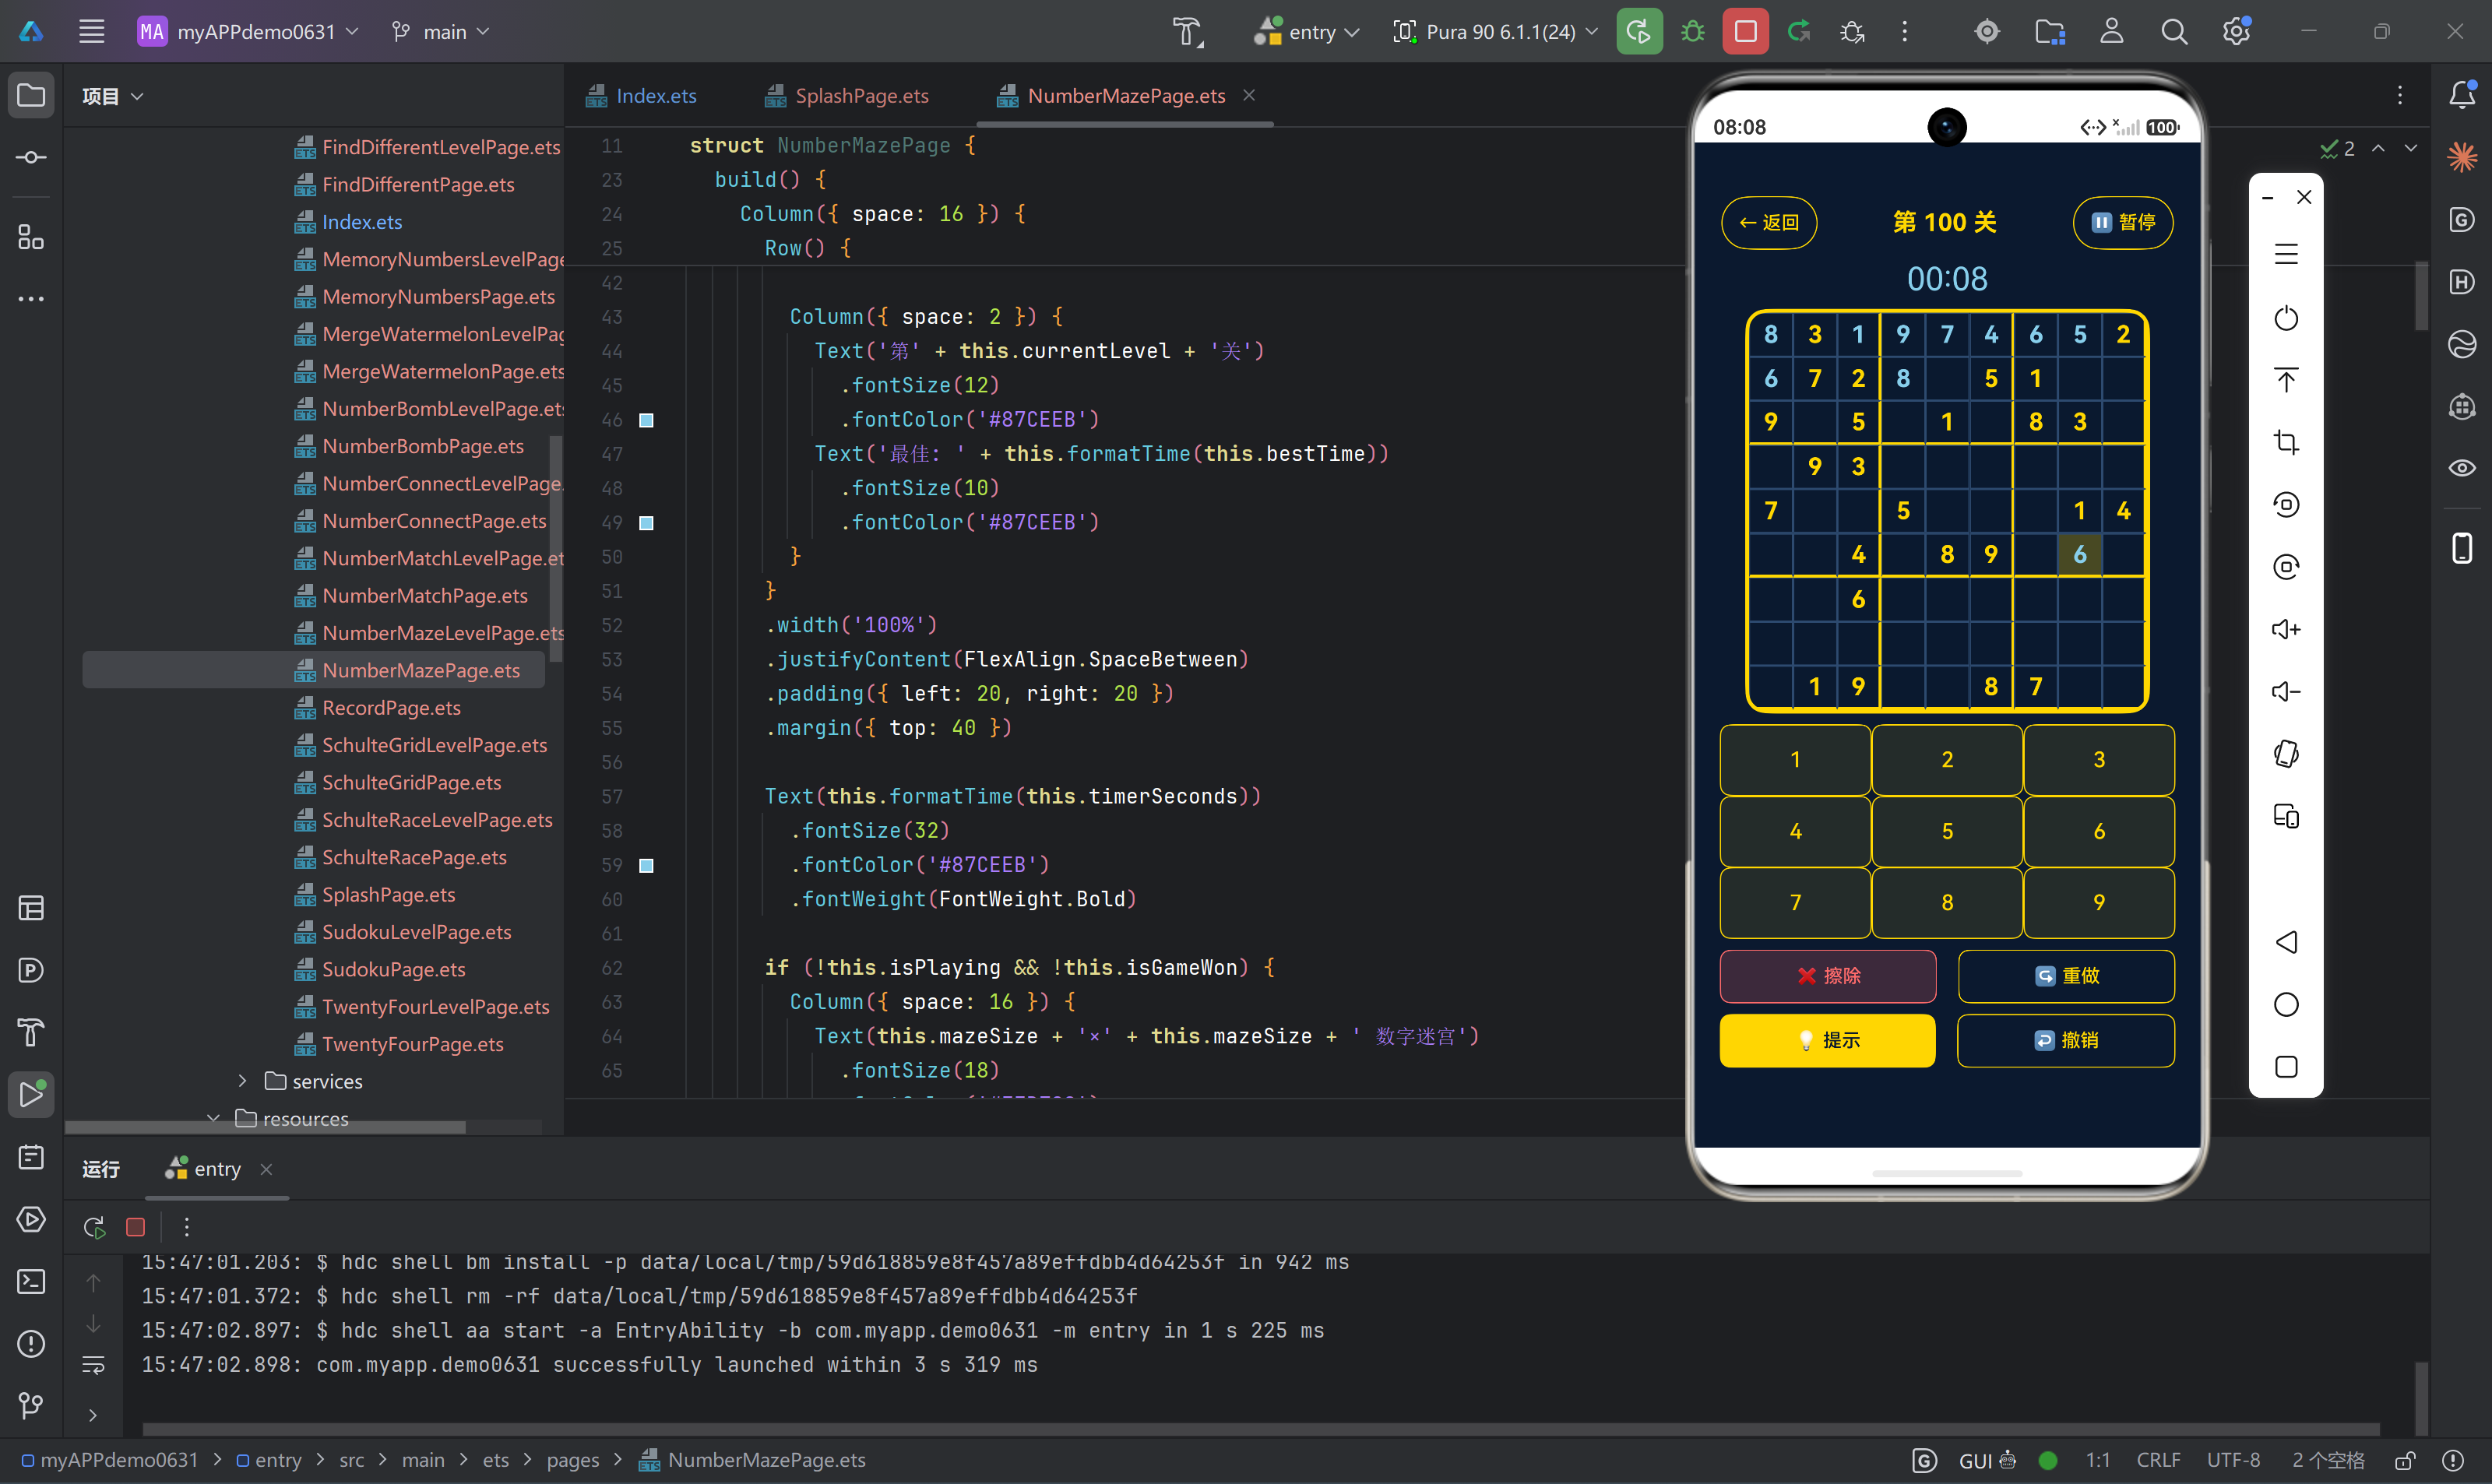Tap number 9 on the keypad
Viewport: 2492px width, 1484px height.
pyautogui.click(x=2099, y=902)
